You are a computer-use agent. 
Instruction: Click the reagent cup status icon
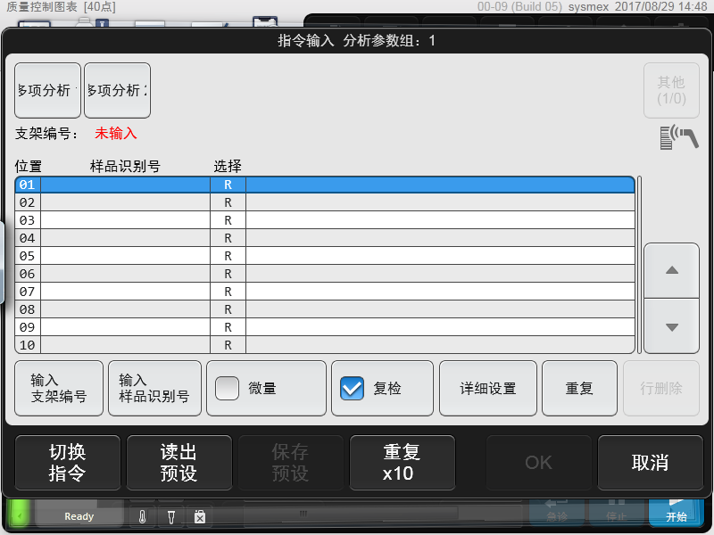pyautogui.click(x=170, y=516)
